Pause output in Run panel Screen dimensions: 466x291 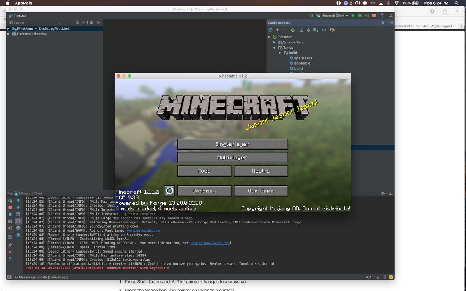tap(10, 214)
